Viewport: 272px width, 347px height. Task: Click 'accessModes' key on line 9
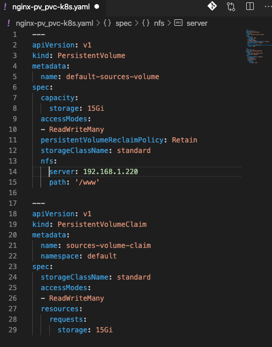tap(64, 119)
